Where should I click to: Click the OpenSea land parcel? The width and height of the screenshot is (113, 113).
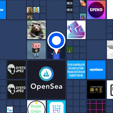[46, 79]
